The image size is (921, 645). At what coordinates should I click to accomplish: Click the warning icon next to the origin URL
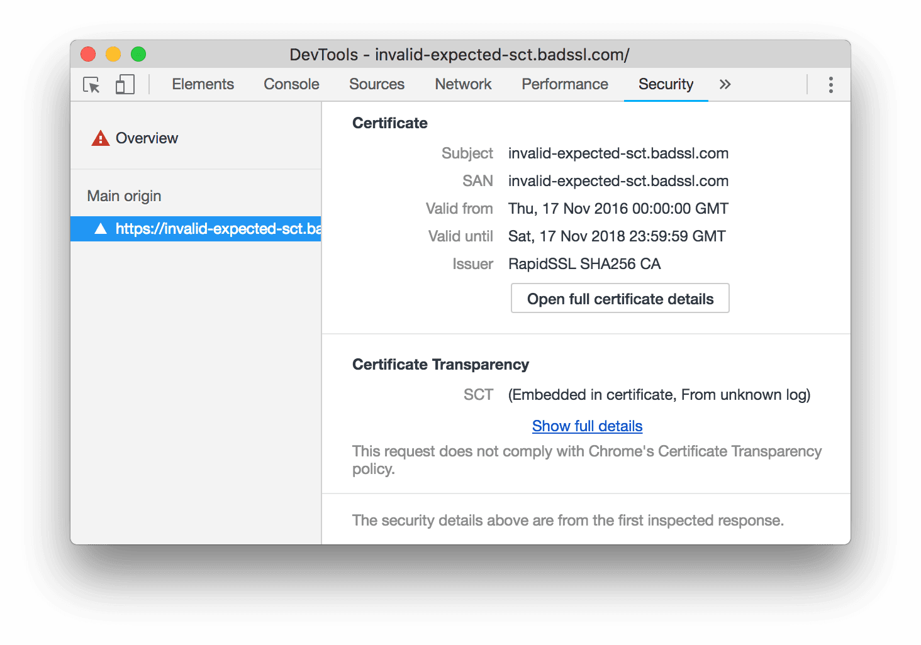[x=101, y=228]
